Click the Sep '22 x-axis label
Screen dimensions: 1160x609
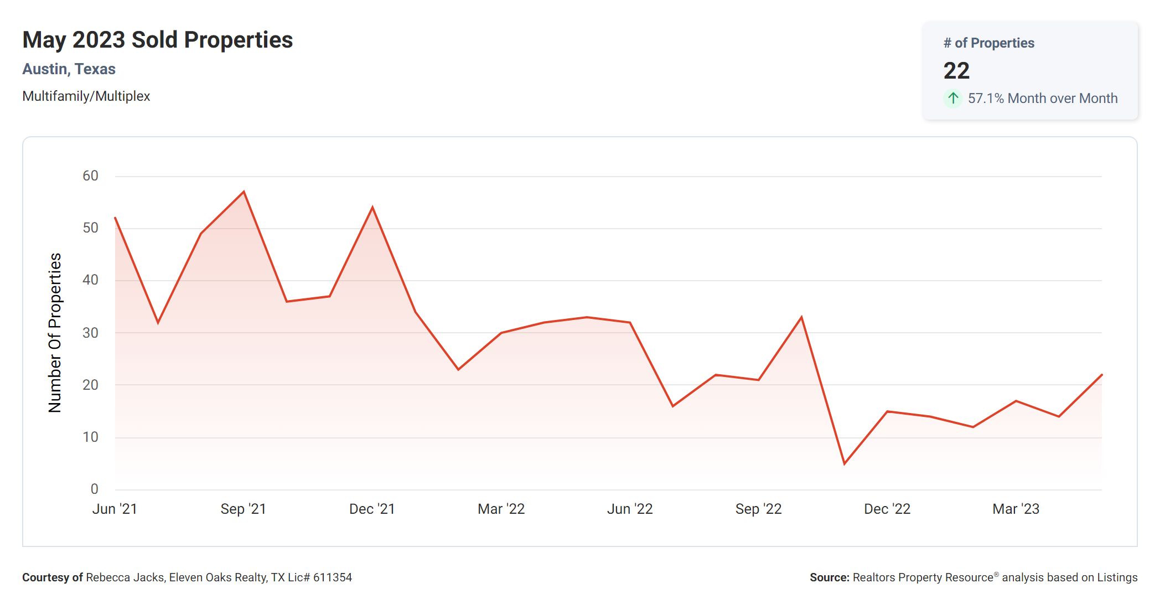coord(758,509)
